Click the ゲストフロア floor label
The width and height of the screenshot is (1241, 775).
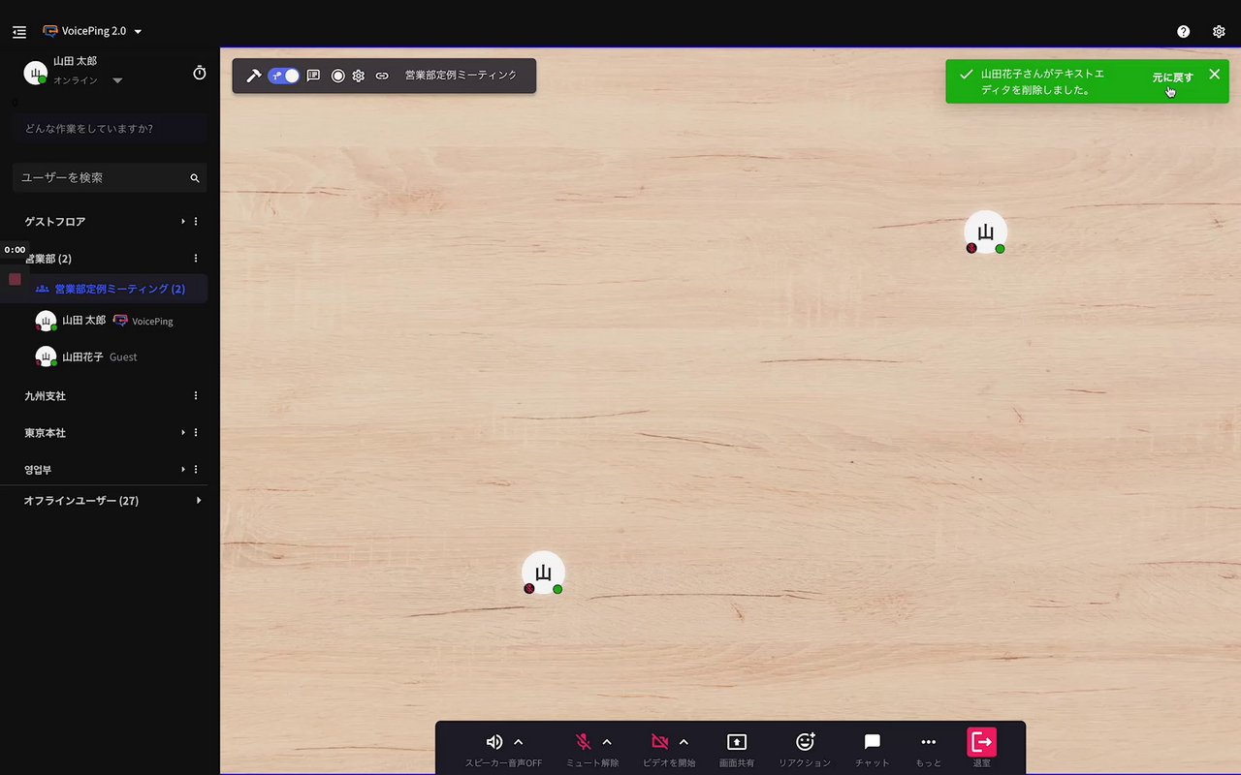[55, 222]
